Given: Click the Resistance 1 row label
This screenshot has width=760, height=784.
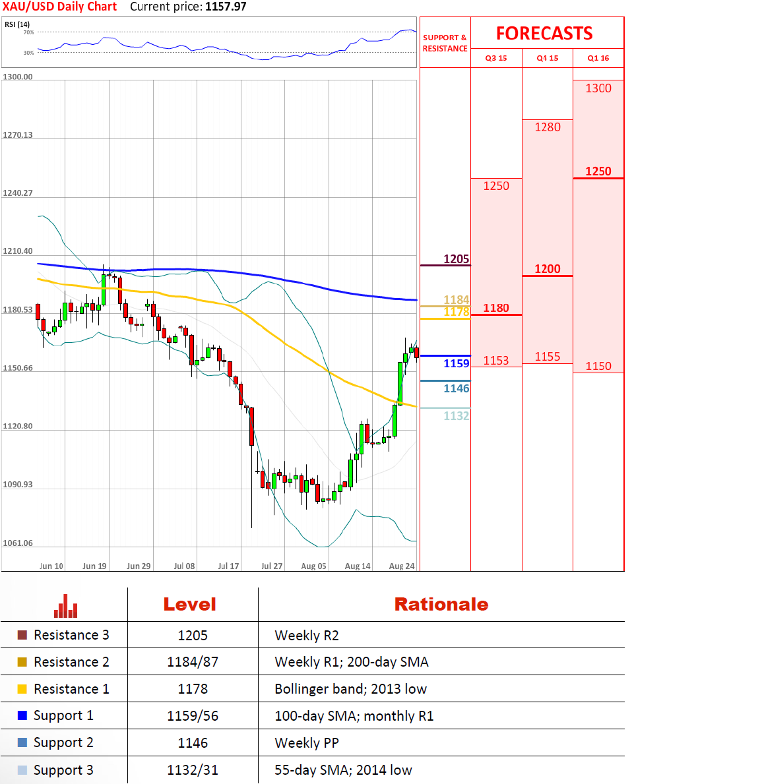Looking at the screenshot, I should 71,689.
